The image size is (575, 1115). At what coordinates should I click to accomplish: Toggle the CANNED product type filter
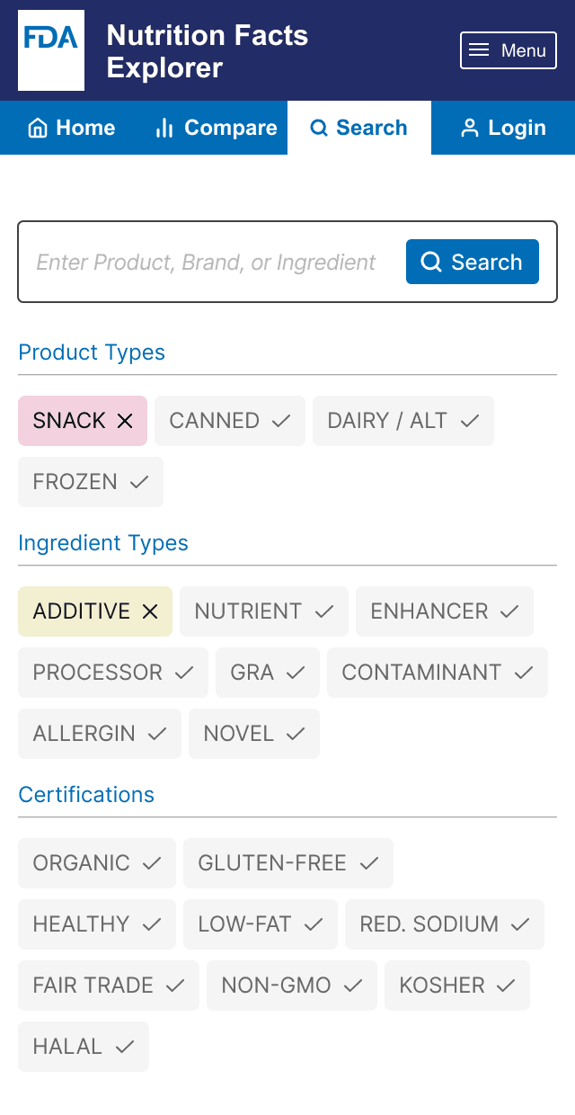coord(229,420)
